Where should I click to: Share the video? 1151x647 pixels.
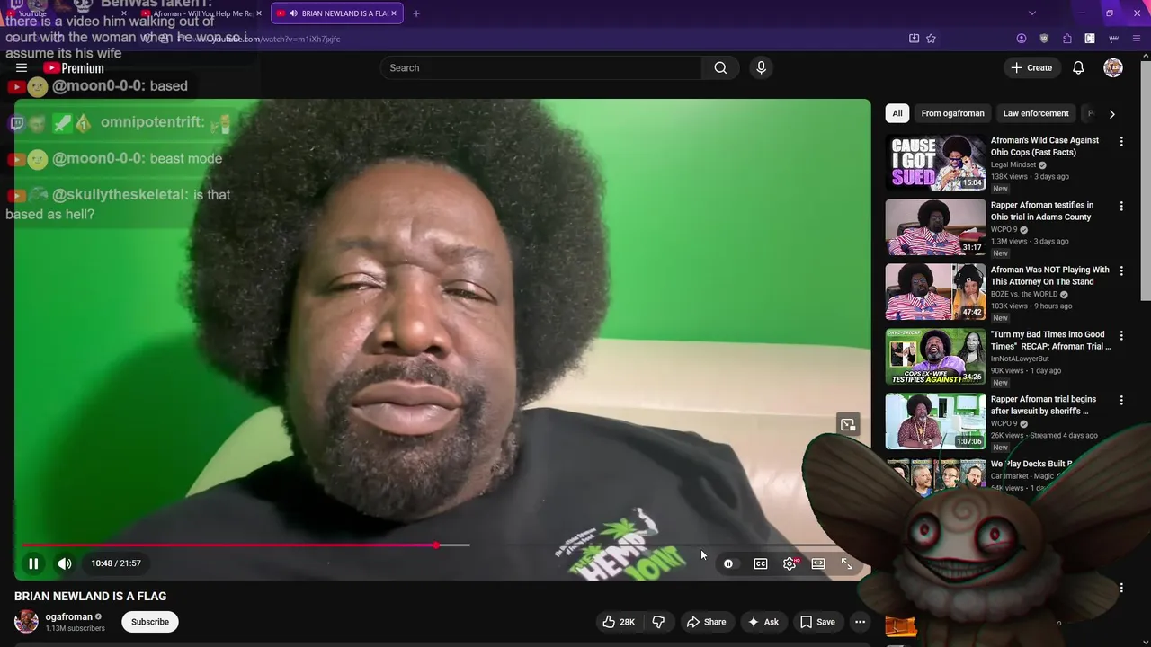(706, 622)
